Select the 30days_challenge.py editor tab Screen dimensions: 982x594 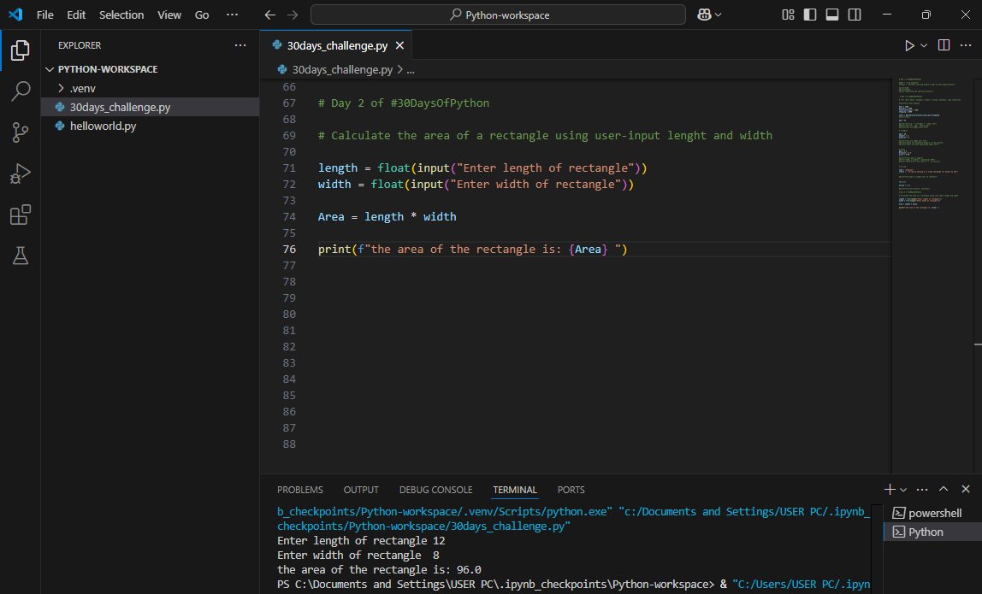pos(337,45)
